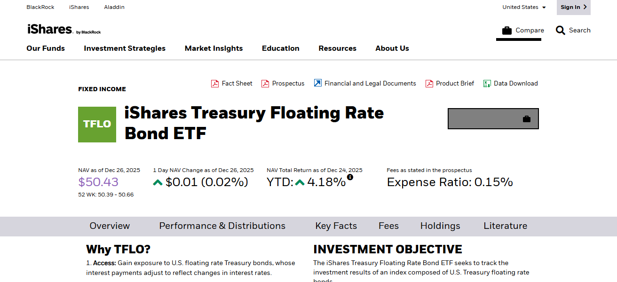Open the Product Brief PDF icon
This screenshot has height=282, width=617.
coord(429,83)
